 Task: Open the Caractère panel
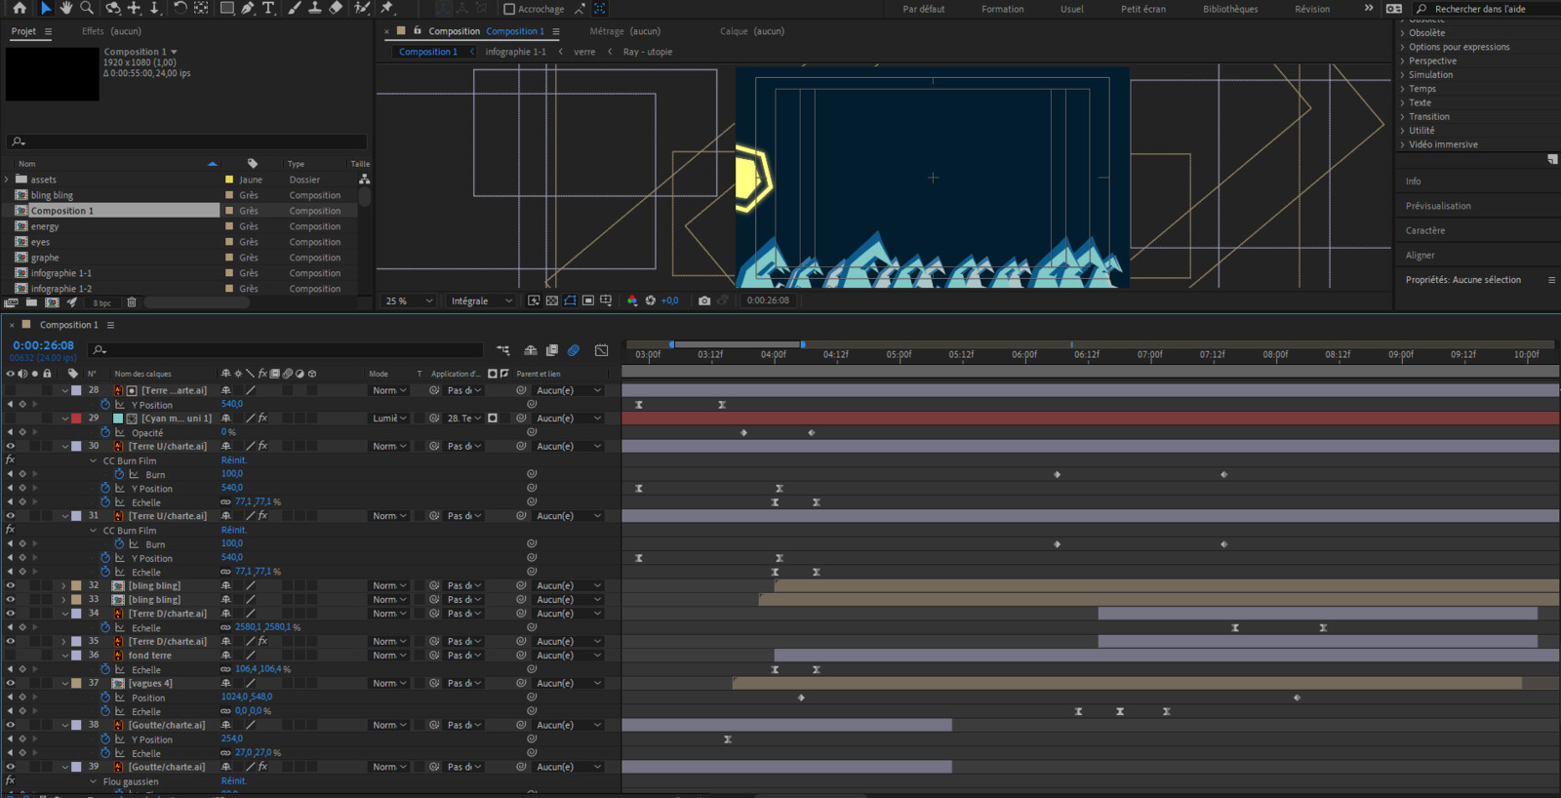1425,231
